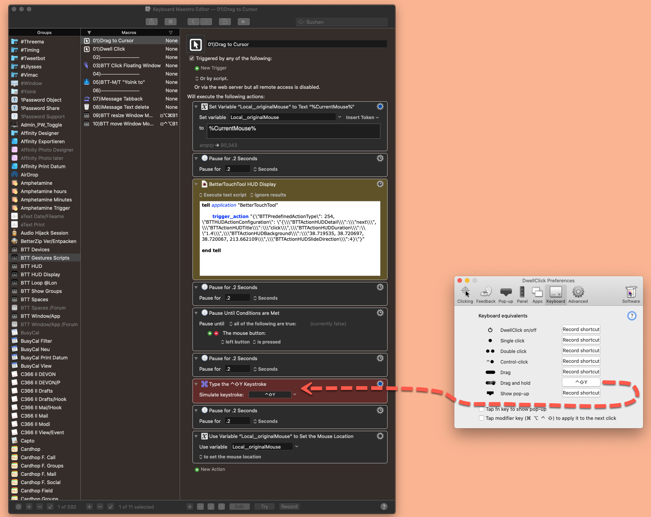Open the Feedback pane in DwellClick Preferences

486,295
